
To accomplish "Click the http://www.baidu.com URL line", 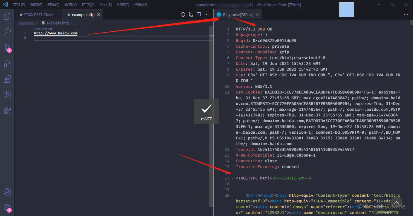I will (x=56, y=33).
